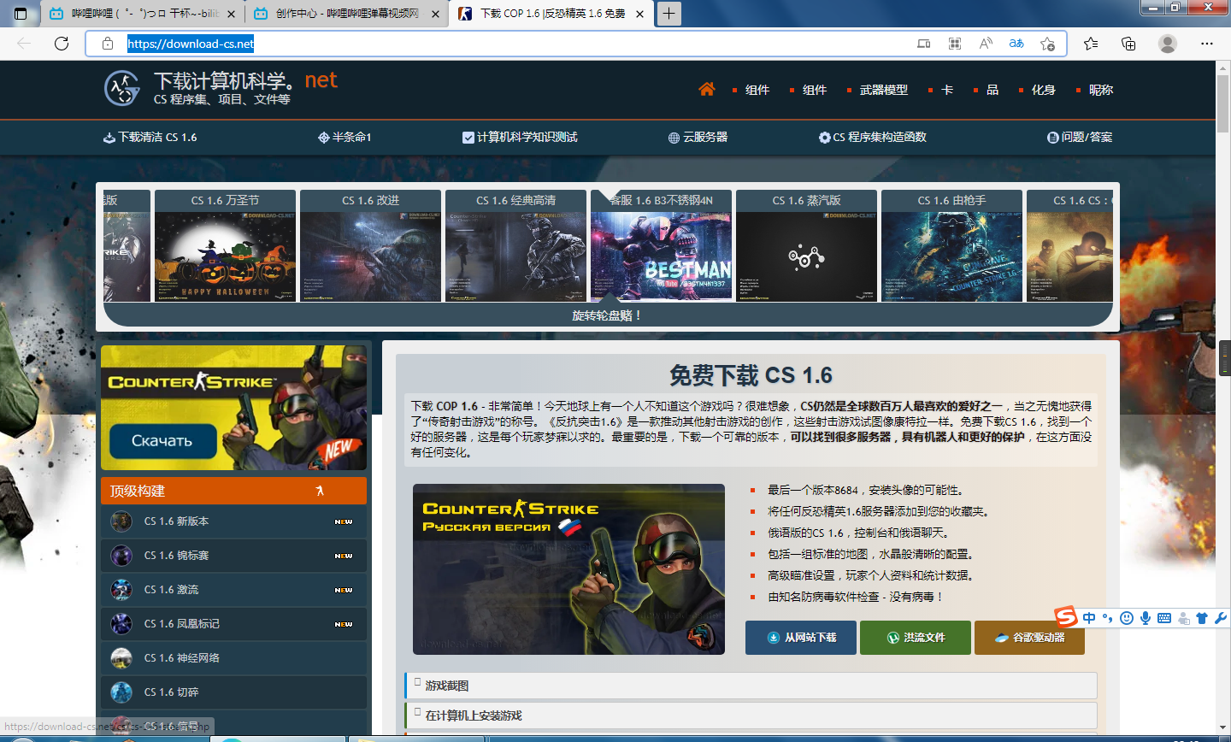Click the microphone icon on IME bar
Viewport: 1231px width, 742px height.
[x=1146, y=618]
